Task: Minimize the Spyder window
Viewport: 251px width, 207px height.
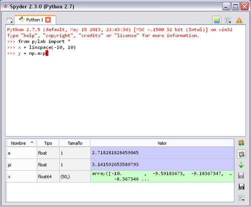Action: coord(226,7)
